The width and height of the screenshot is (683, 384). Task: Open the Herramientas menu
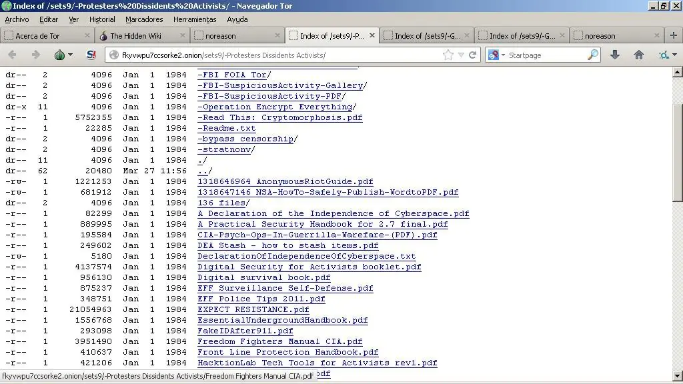tap(195, 19)
